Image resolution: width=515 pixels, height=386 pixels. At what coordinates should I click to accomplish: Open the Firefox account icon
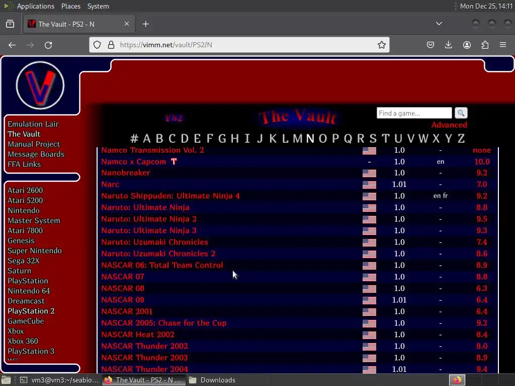[467, 45]
